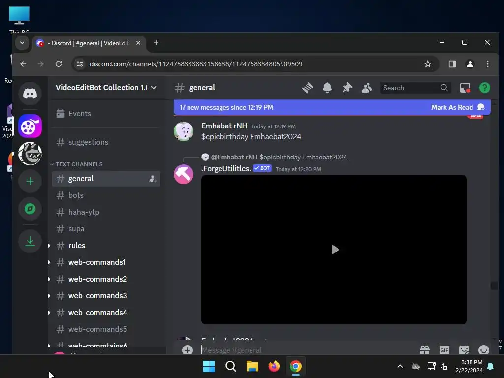Open GIF picker in message bar
504x378 pixels.
pos(444,350)
